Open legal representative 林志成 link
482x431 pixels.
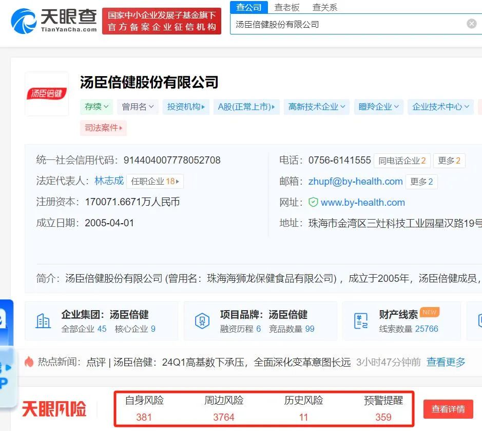[x=109, y=181]
